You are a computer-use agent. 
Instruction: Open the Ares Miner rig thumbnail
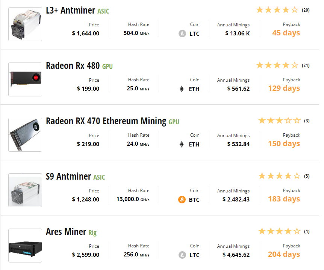pyautogui.click(x=25, y=246)
